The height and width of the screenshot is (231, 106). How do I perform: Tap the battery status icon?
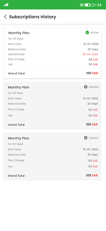point(88,5)
